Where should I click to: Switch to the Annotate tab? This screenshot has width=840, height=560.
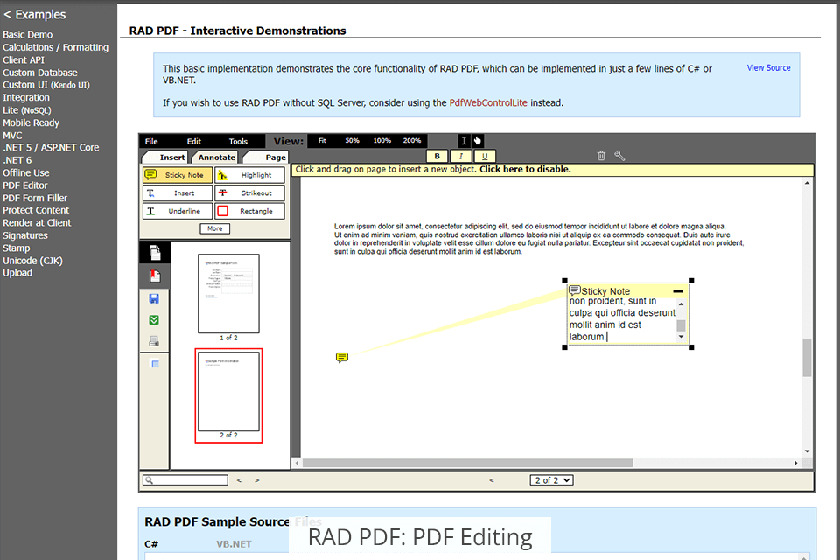[216, 157]
